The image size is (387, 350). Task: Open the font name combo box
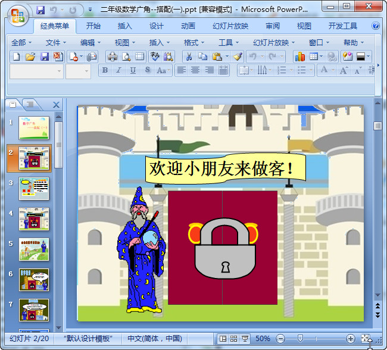36,71
